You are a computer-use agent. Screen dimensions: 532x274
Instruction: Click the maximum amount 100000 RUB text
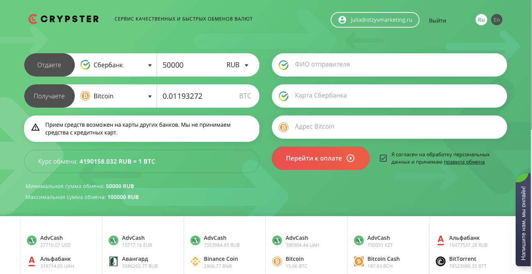click(123, 197)
